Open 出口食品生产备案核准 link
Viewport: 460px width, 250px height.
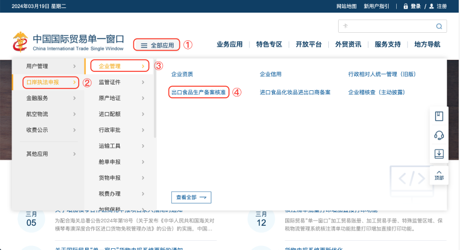[198, 93]
